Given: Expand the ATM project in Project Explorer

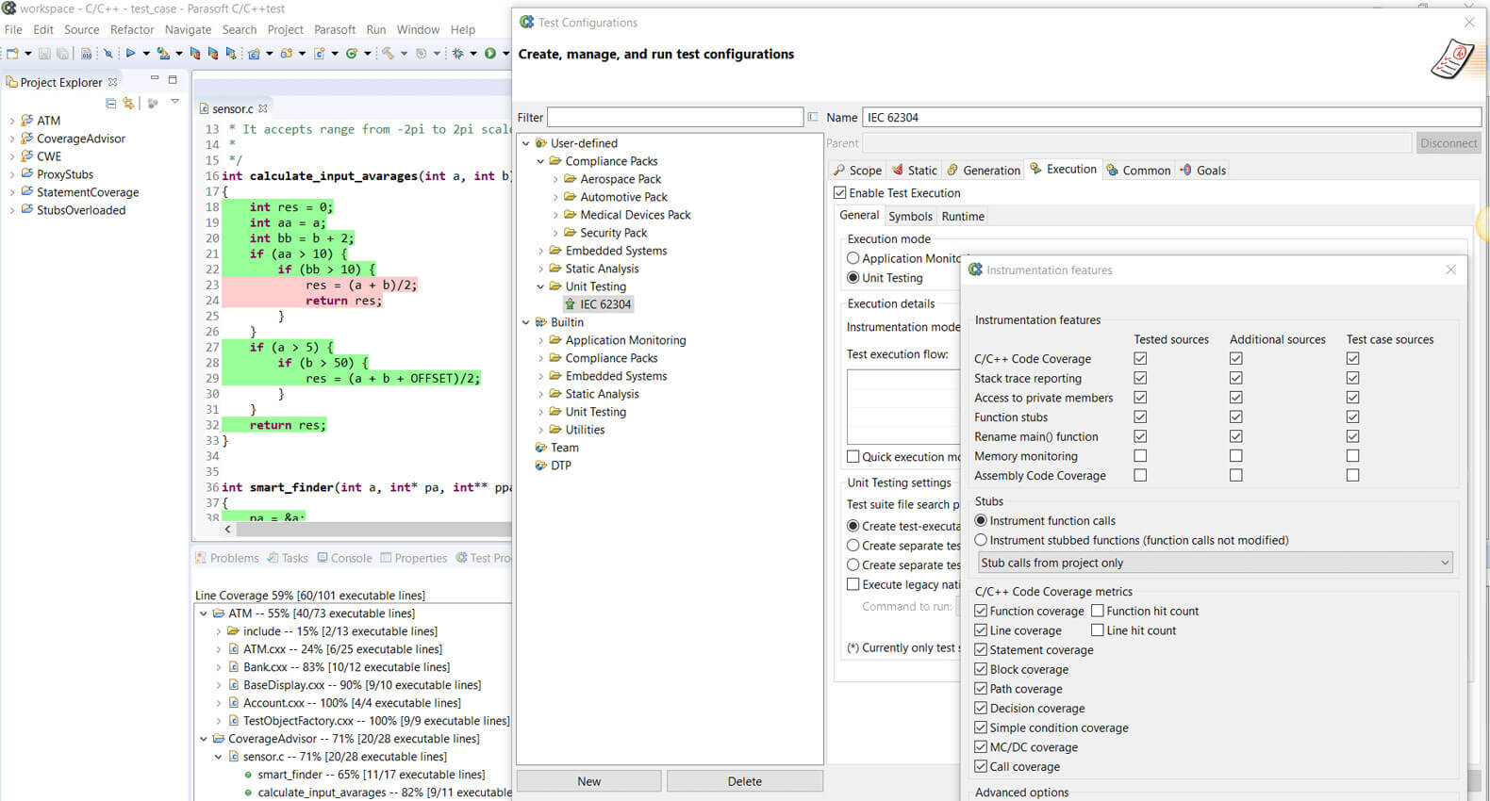Looking at the screenshot, I should (12, 121).
